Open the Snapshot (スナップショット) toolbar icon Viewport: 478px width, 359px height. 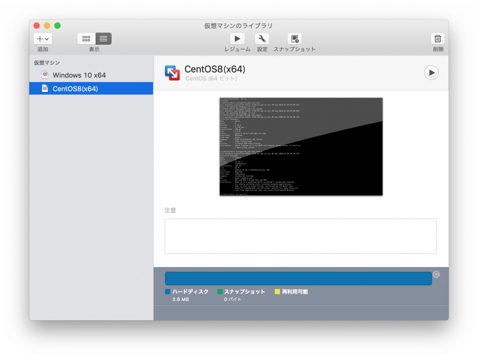coord(295,39)
